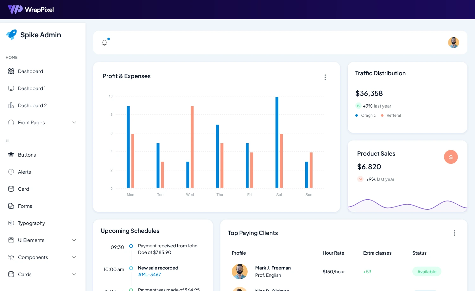The image size is (475, 291).
Task: Click the WrapPixel logo in header
Action: tap(31, 9)
